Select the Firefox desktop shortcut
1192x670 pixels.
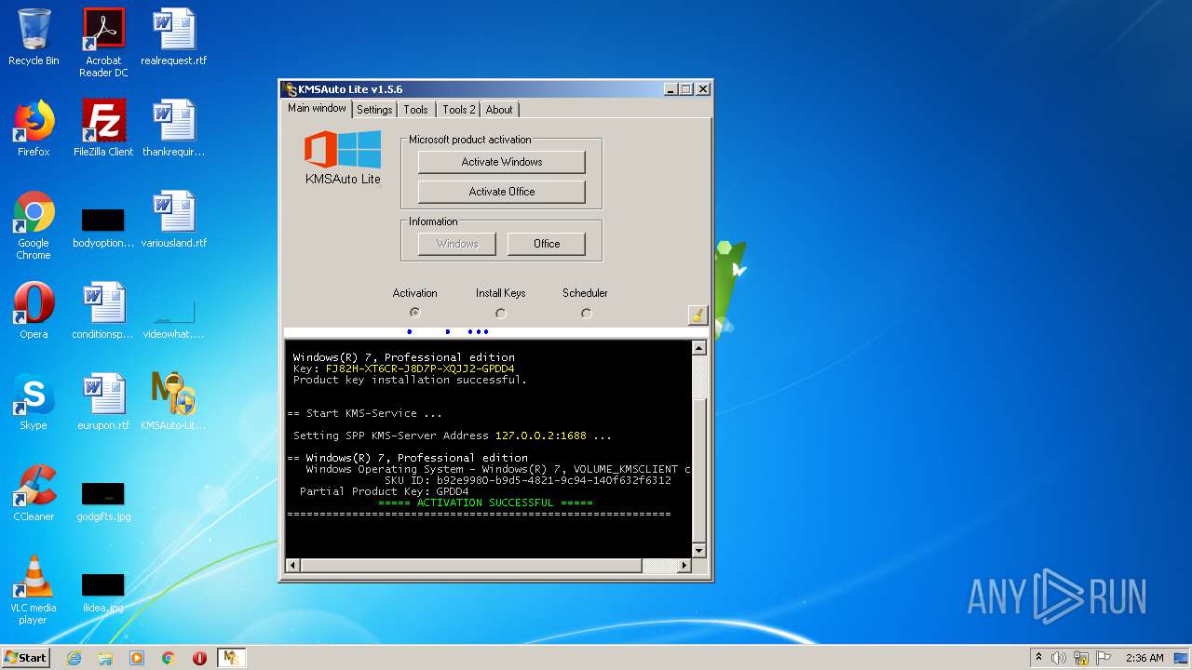pyautogui.click(x=34, y=128)
